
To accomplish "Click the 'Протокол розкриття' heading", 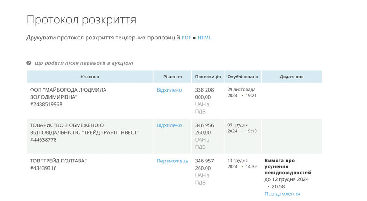I will [81, 20].
